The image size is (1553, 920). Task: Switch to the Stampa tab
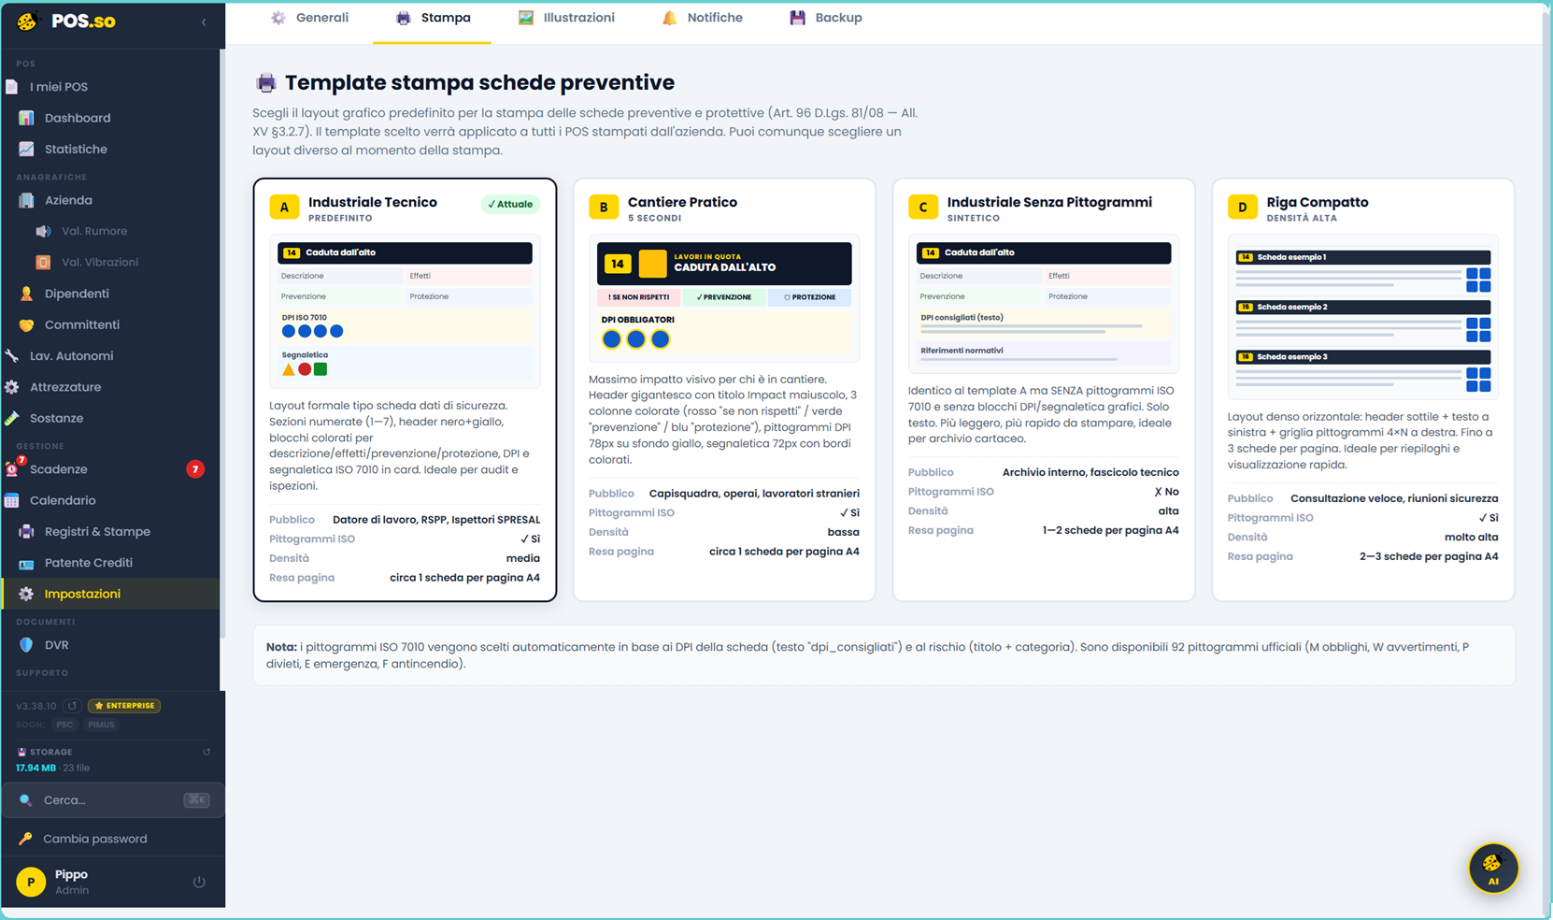click(x=433, y=18)
